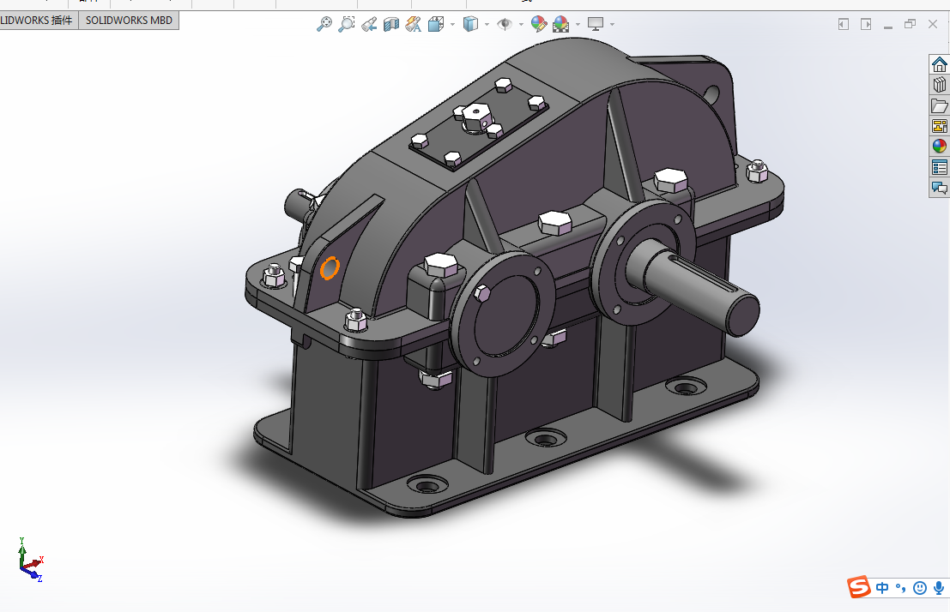950x612 pixels.
Task: Click the Edit Appearance icon
Action: [539, 24]
